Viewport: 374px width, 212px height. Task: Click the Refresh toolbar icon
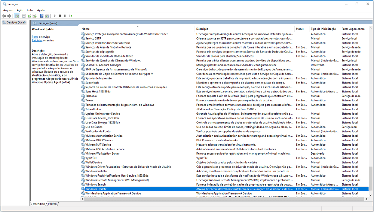click(x=29, y=16)
